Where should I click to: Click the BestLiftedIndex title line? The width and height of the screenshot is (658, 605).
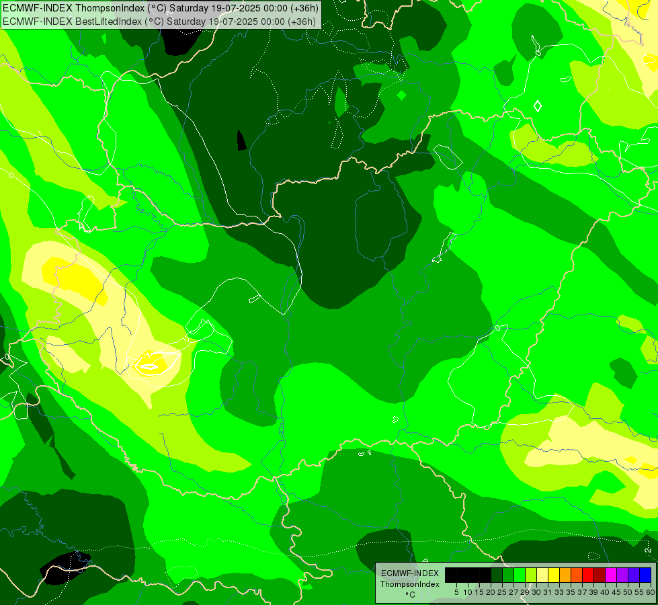click(x=159, y=22)
